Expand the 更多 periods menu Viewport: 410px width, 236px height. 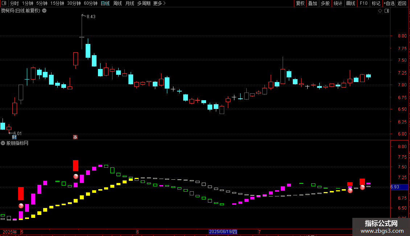tap(159, 3)
